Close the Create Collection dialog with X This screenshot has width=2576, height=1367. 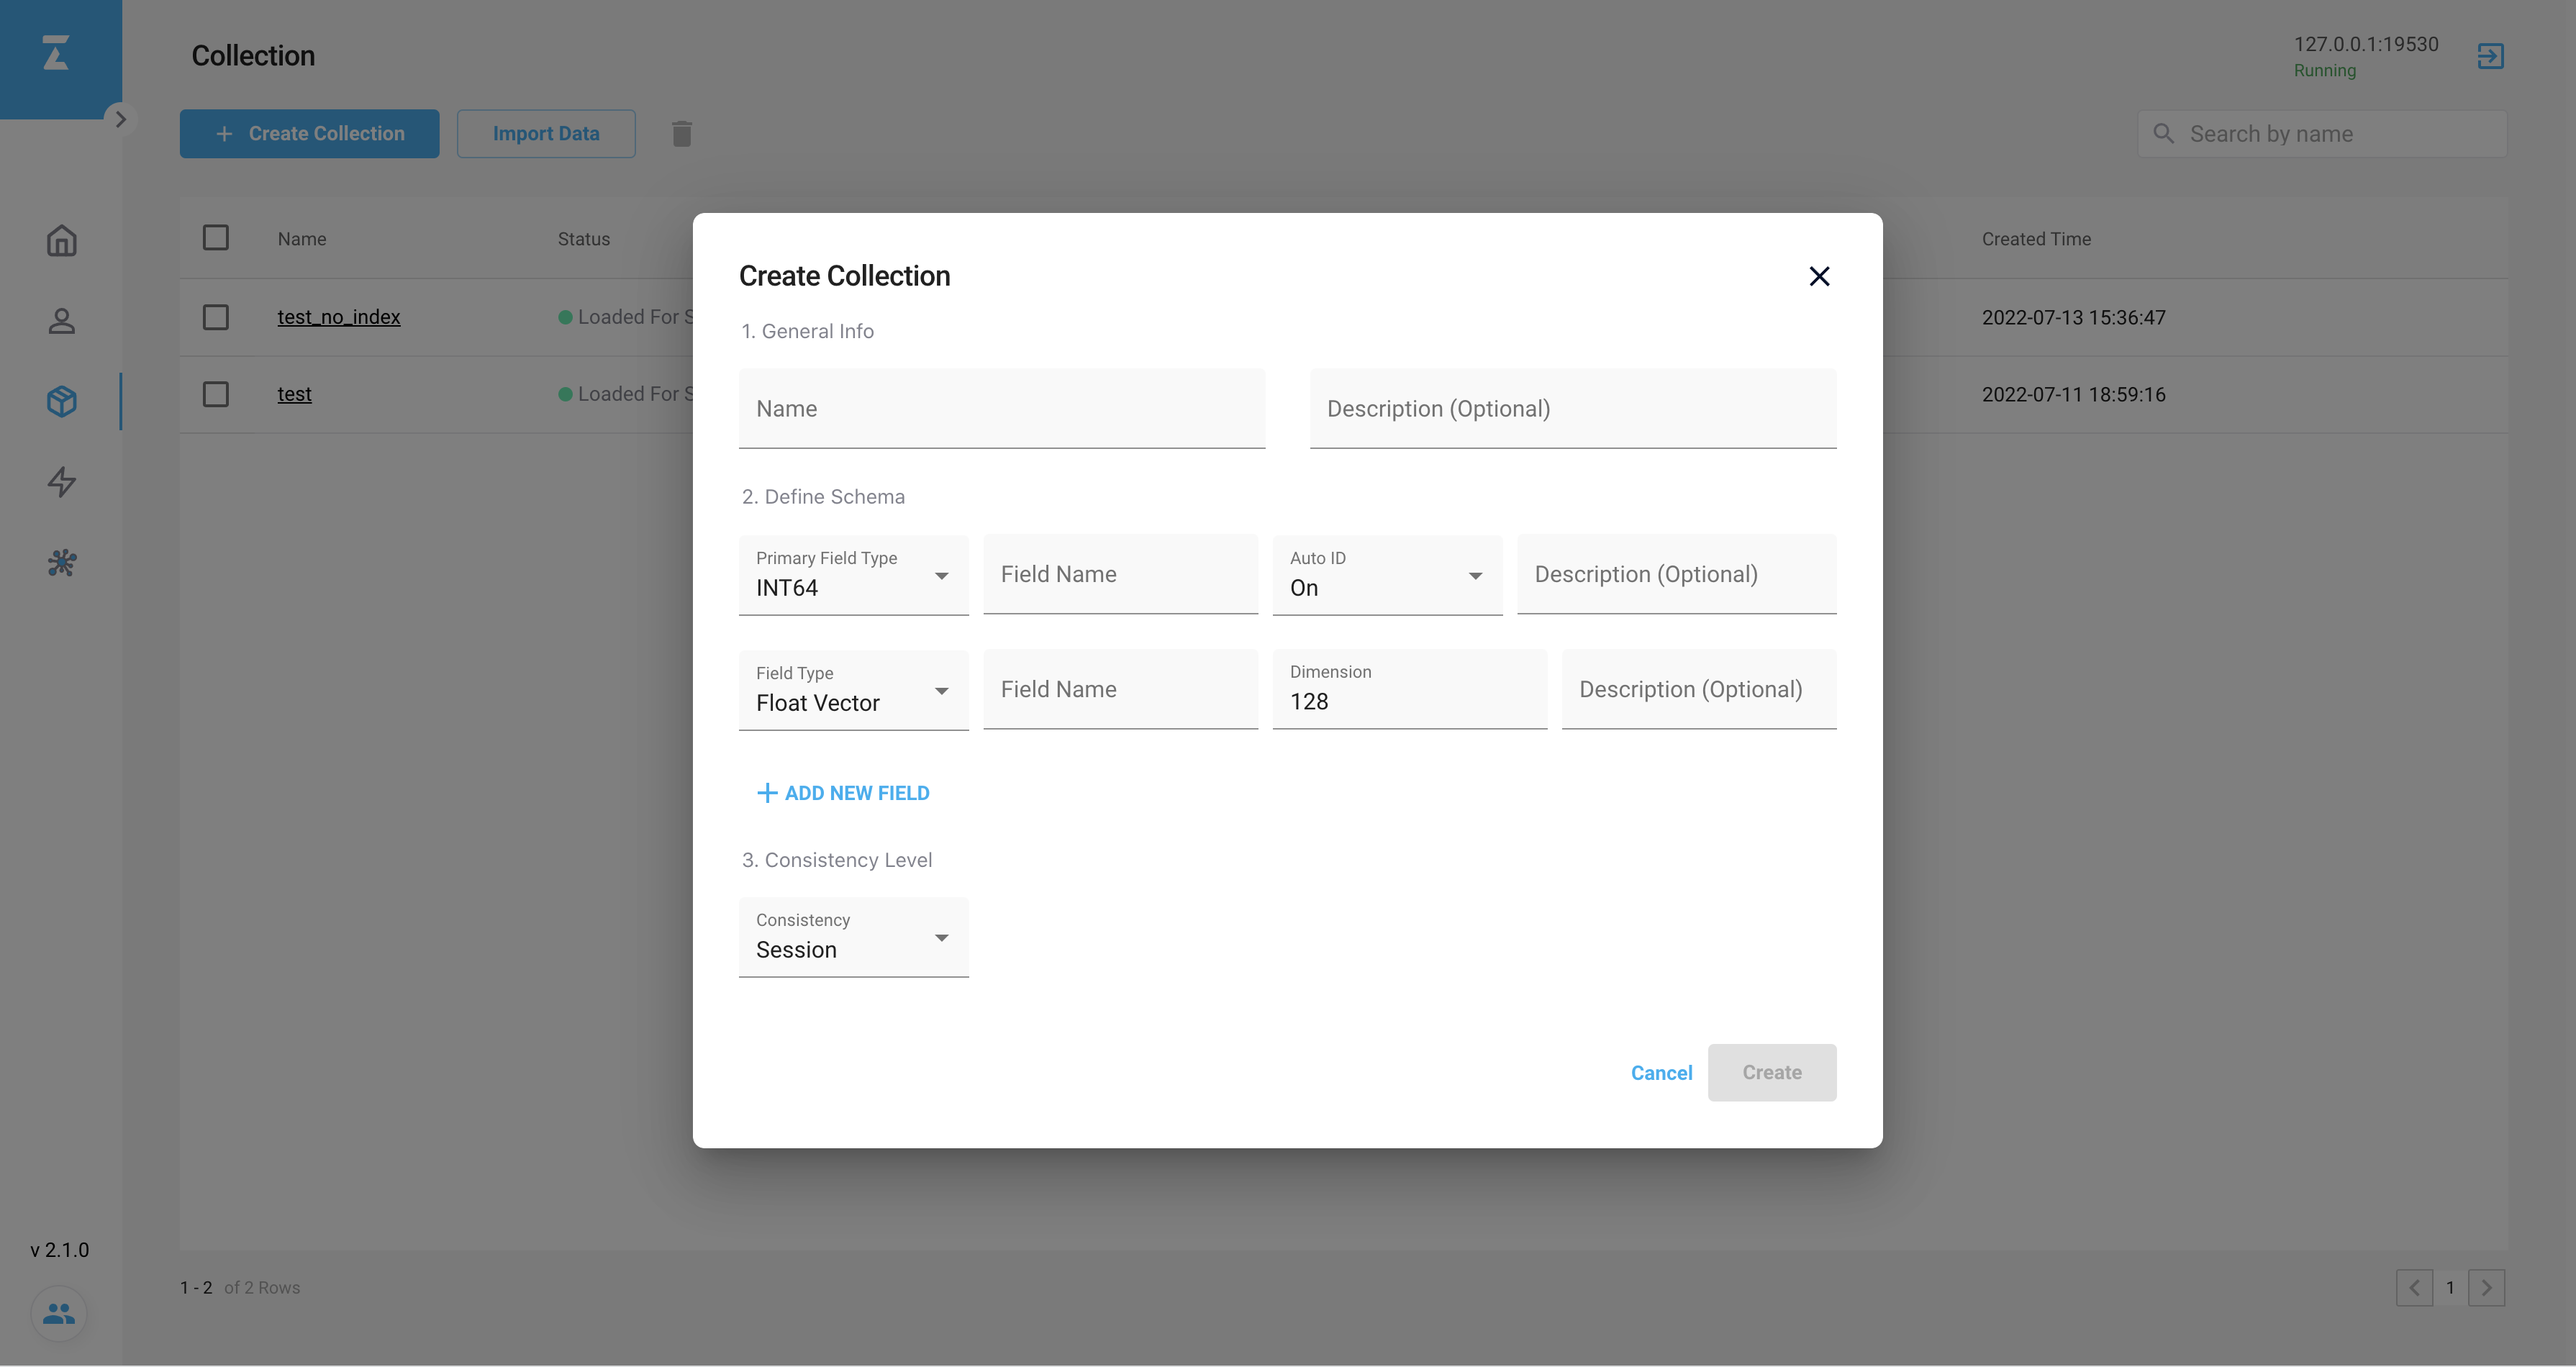(1819, 277)
